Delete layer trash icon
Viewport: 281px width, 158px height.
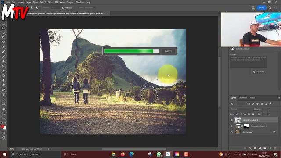(x=274, y=148)
